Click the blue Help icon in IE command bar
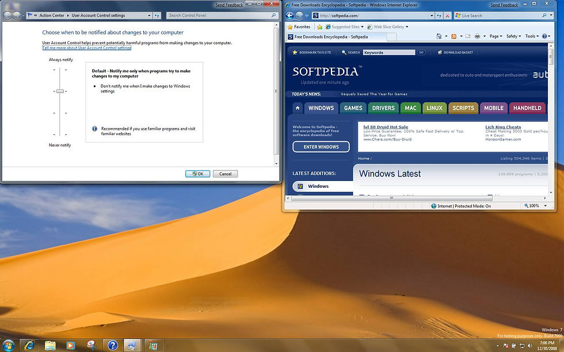The image size is (564, 352). point(544,36)
